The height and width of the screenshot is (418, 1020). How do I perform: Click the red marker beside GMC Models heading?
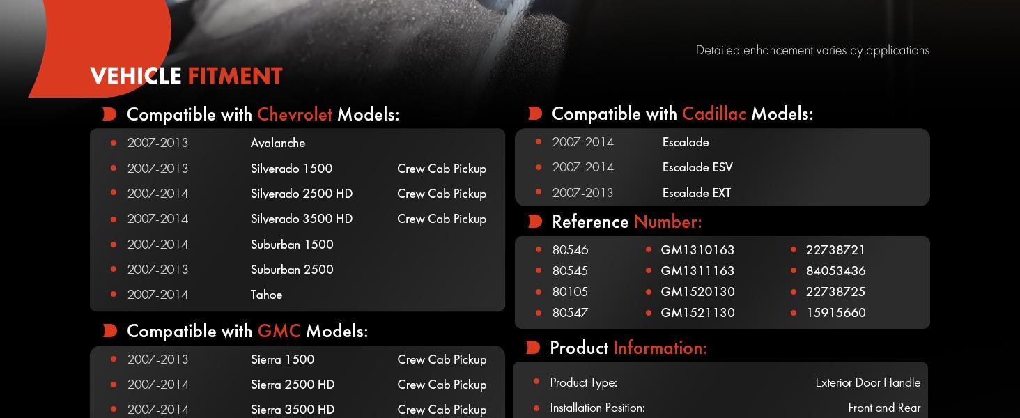point(109,331)
